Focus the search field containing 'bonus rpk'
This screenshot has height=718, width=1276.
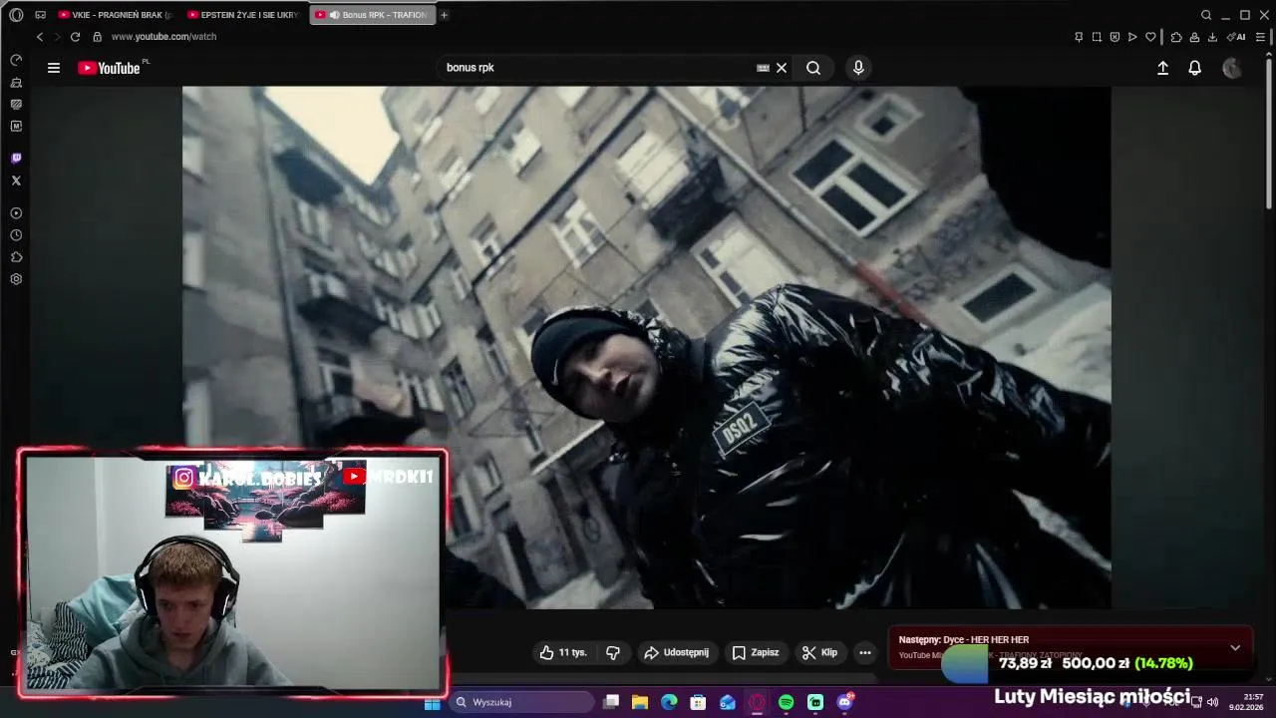598,68
